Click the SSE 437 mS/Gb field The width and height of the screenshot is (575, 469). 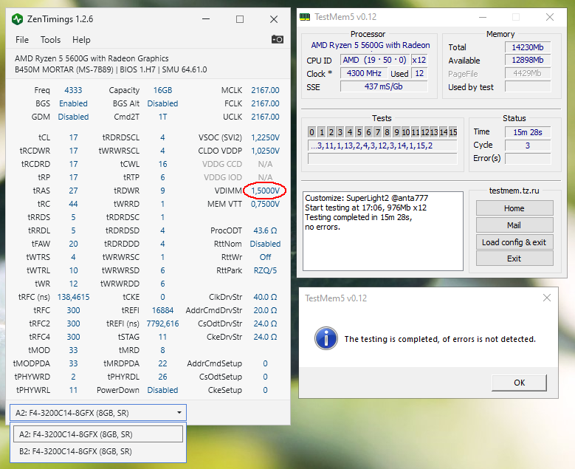[384, 86]
